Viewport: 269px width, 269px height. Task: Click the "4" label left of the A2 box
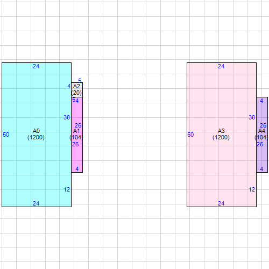[69, 86]
